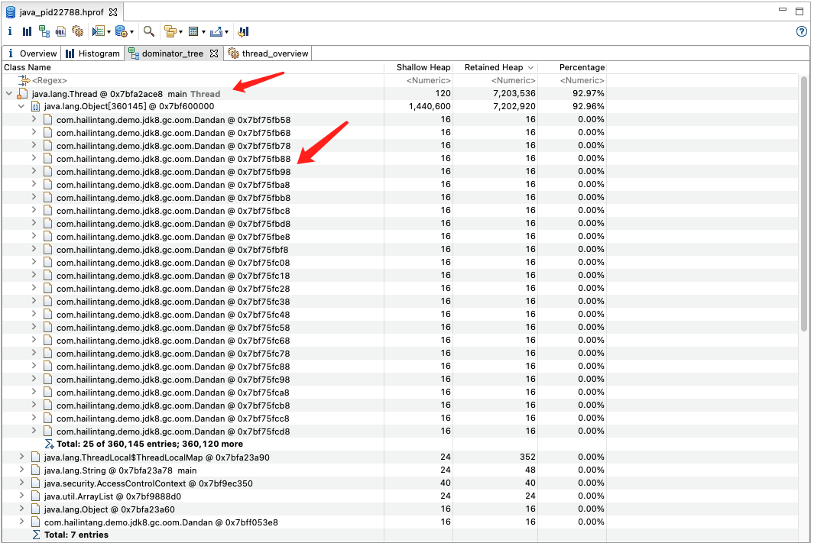Find object by address magnifier icon

pyautogui.click(x=149, y=31)
